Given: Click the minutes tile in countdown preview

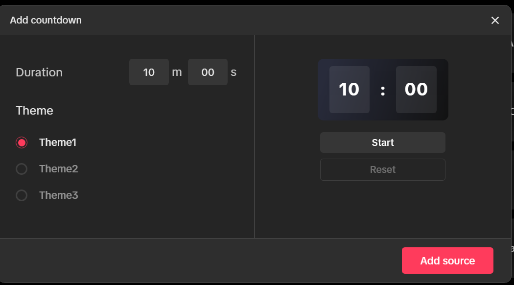Looking at the screenshot, I should click(x=349, y=90).
